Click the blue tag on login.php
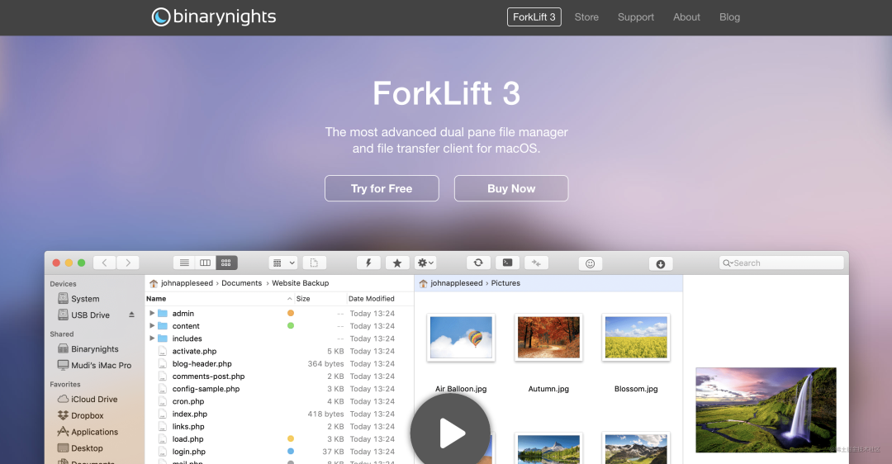 (x=291, y=452)
